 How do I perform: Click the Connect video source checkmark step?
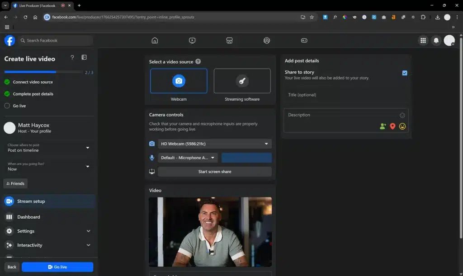pyautogui.click(x=7, y=82)
